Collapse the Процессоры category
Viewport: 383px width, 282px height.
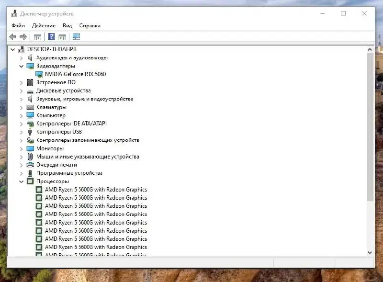[x=21, y=181]
